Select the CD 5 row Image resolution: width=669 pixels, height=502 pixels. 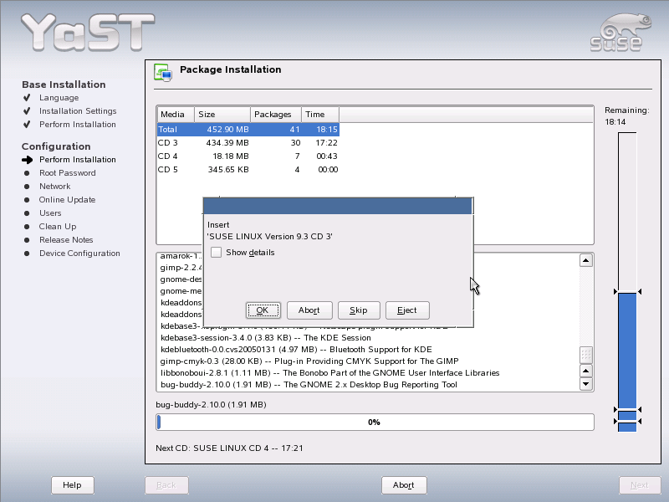coord(248,170)
